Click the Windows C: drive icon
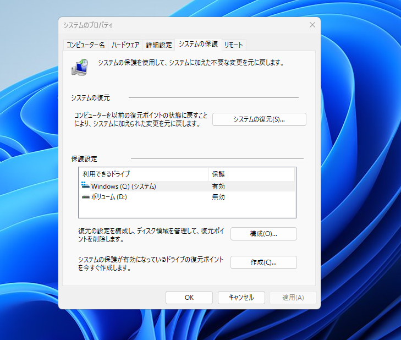 coord(85,185)
